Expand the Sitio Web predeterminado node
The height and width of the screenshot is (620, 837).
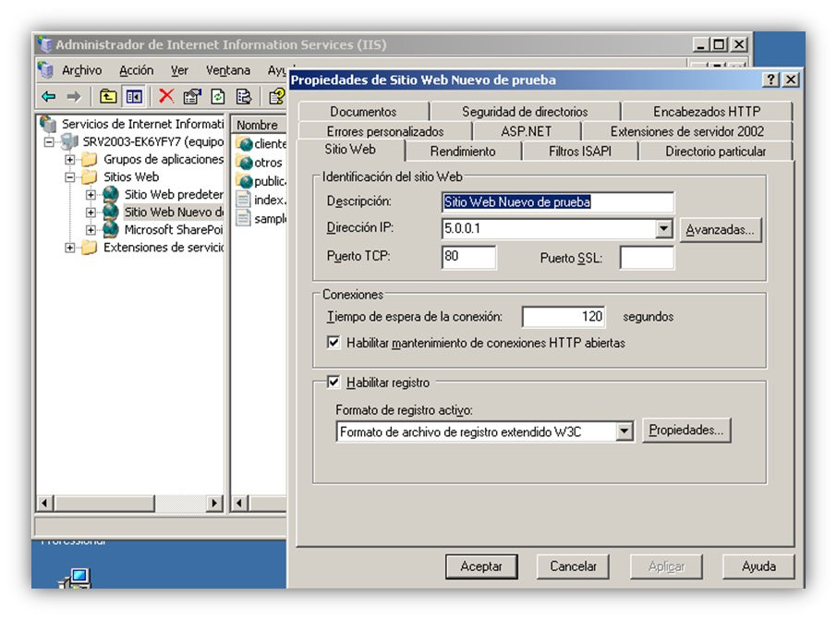pos(91,194)
